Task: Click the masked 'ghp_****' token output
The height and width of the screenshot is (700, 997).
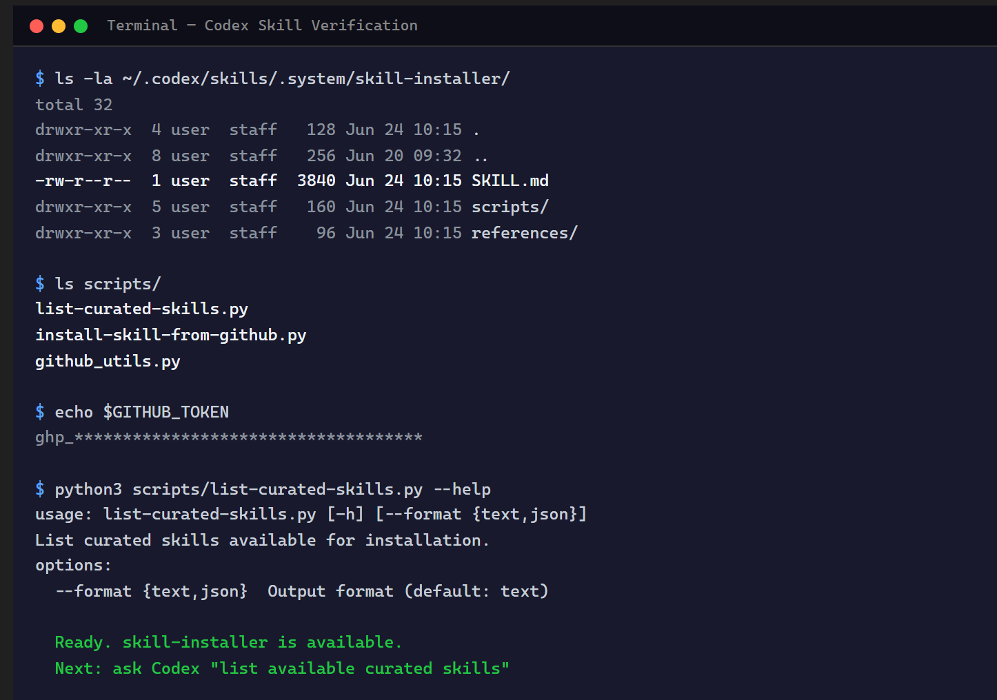Action: coord(229,437)
